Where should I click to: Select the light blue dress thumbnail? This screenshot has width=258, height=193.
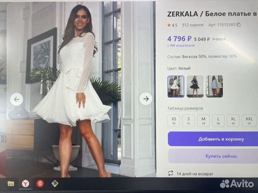[214, 86]
